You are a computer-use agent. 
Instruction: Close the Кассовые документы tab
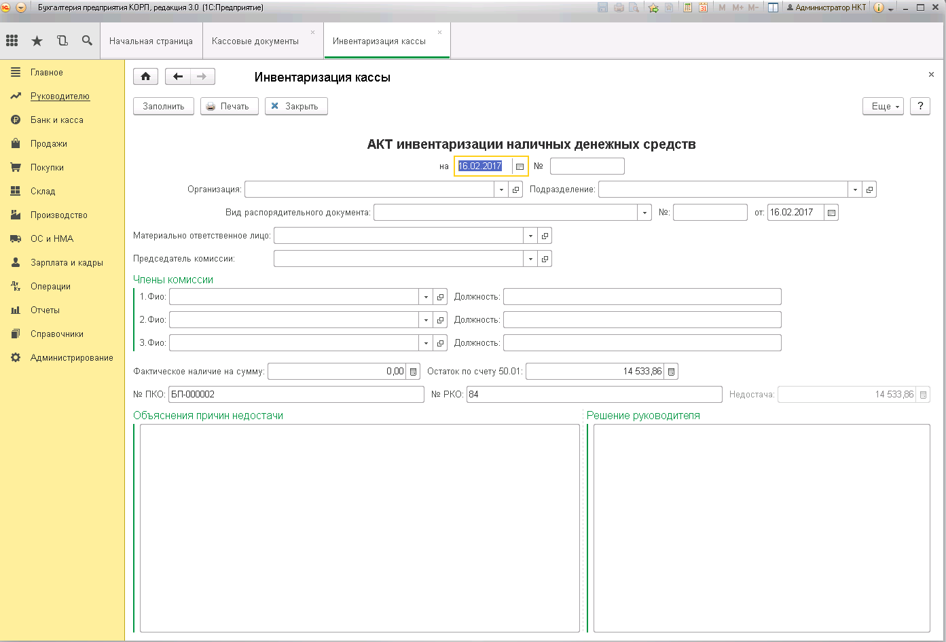[312, 32]
